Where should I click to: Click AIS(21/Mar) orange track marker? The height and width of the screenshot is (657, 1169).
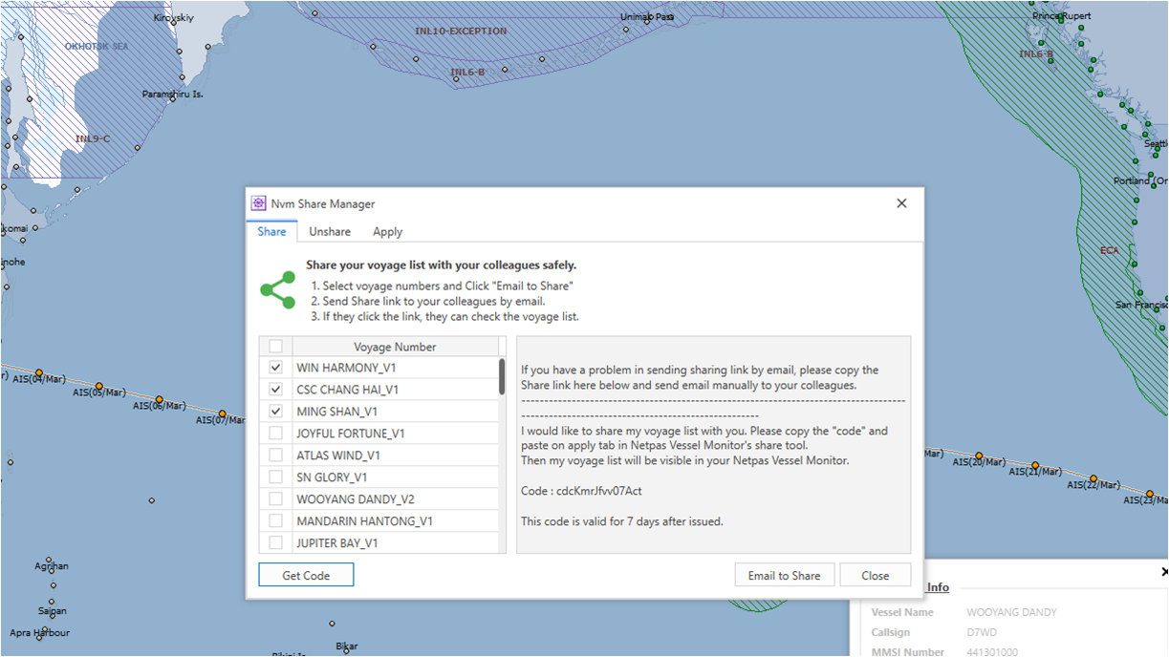[x=1036, y=466]
